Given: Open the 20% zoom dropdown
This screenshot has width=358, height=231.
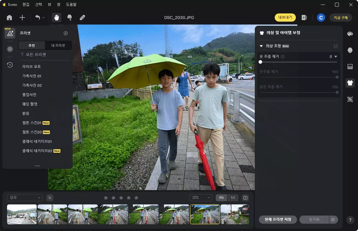Looking at the screenshot, I should (x=201, y=198).
